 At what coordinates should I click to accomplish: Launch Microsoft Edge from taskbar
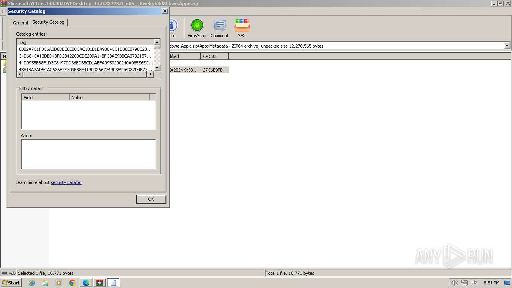86,283
